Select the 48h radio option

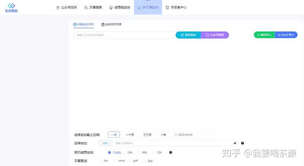point(139,153)
